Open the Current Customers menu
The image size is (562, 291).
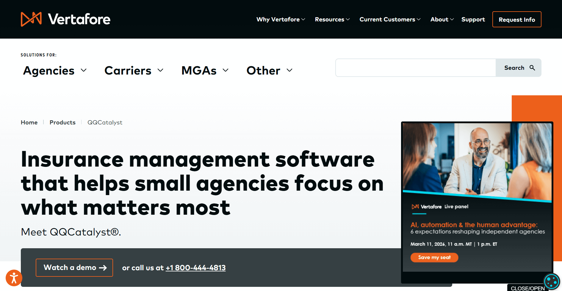point(390,19)
